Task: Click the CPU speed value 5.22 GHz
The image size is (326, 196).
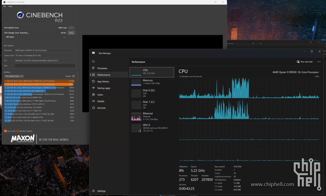Action: tap(198, 171)
